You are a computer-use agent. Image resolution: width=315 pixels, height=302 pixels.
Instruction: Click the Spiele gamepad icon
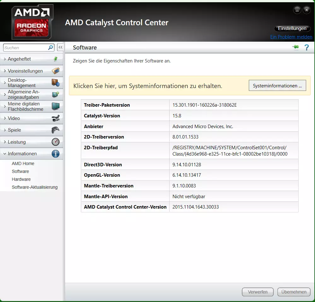click(55, 130)
